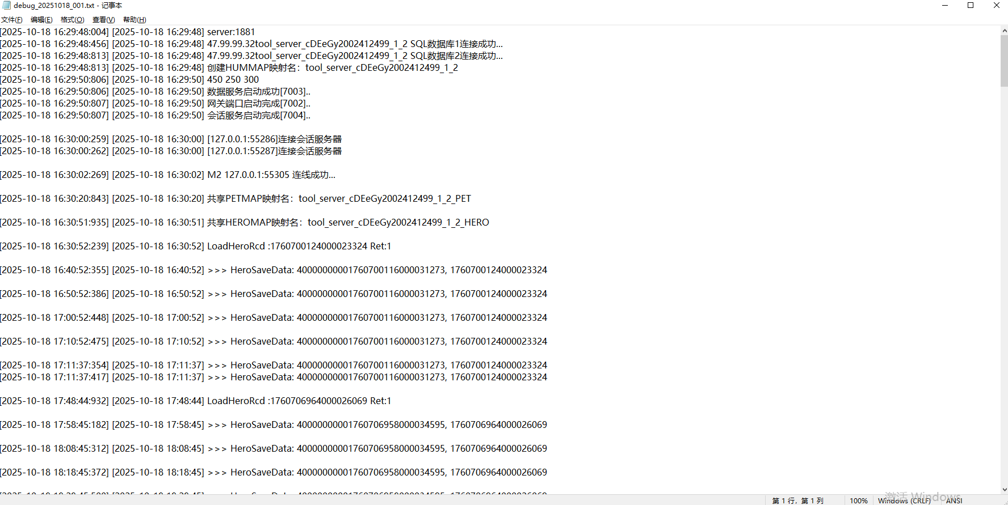Open the 查看(V) menu
The height and width of the screenshot is (505, 1008).
(103, 20)
